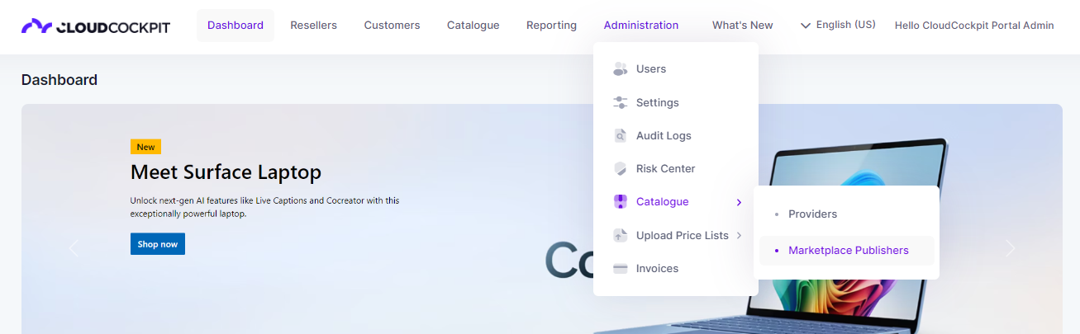Expand the Catalogue submenu chevron

point(739,202)
